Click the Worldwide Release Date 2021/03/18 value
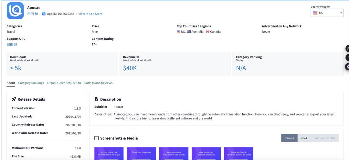This screenshot has width=349, height=160. (73, 133)
